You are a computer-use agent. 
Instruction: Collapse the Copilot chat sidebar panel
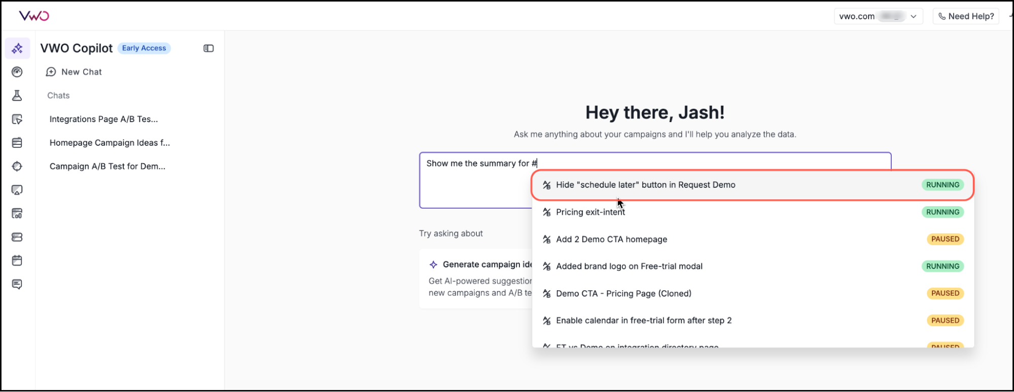pos(208,49)
